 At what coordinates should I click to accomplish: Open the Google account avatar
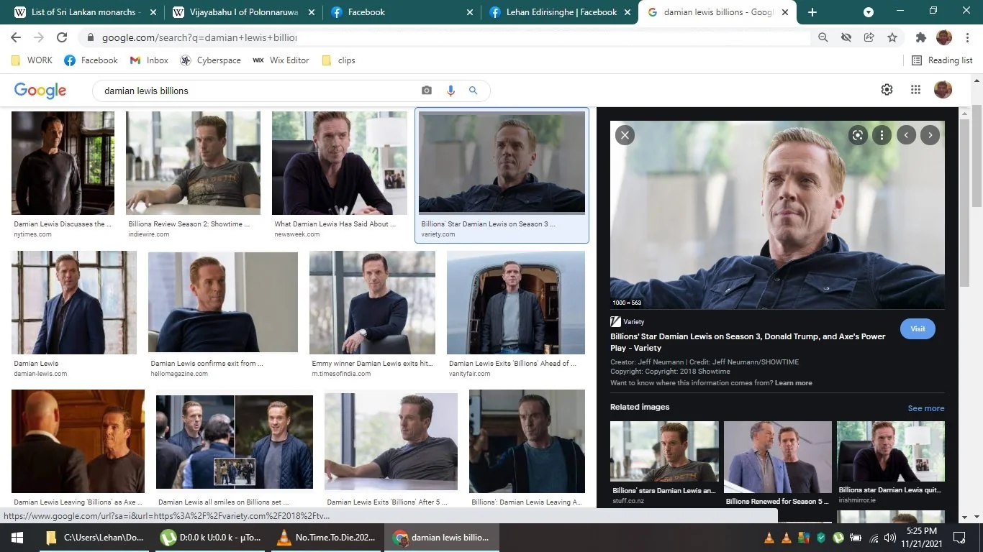point(943,89)
